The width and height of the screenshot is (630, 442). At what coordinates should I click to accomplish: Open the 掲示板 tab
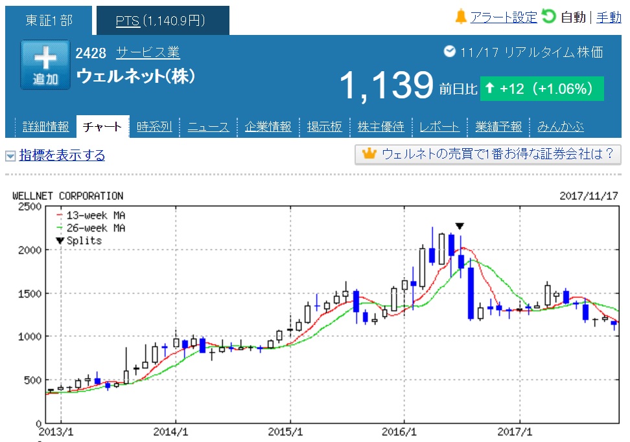[x=325, y=127]
